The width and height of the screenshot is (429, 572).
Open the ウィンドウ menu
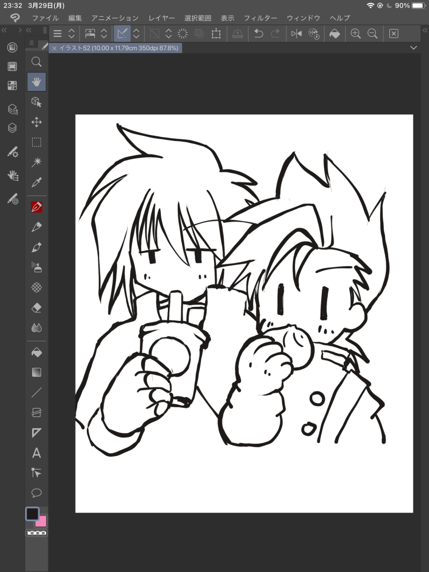tap(304, 18)
